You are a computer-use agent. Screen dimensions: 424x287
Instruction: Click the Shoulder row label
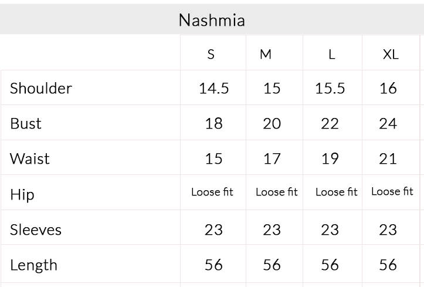pos(41,88)
